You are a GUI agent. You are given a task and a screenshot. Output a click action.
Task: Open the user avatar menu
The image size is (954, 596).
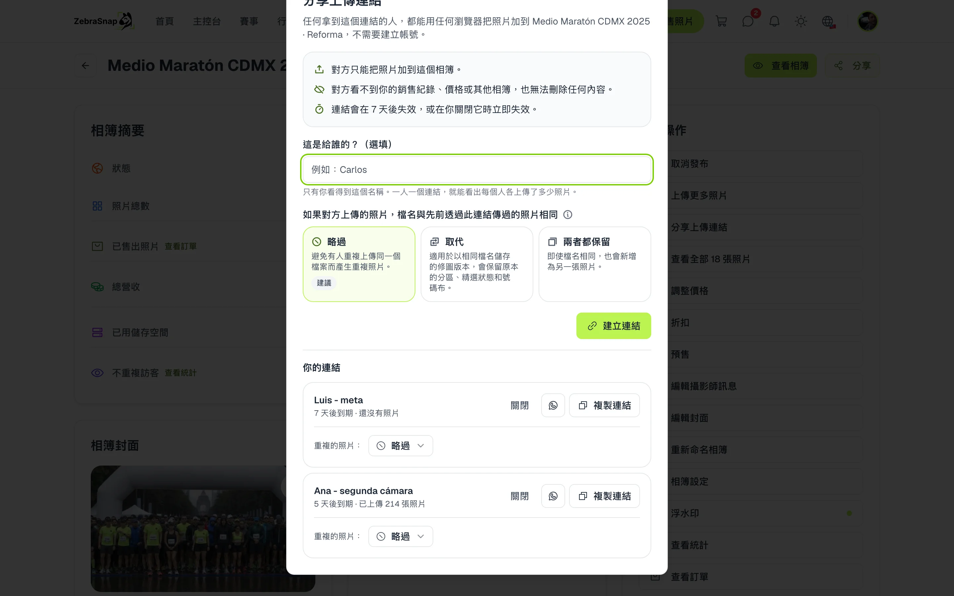tap(867, 21)
